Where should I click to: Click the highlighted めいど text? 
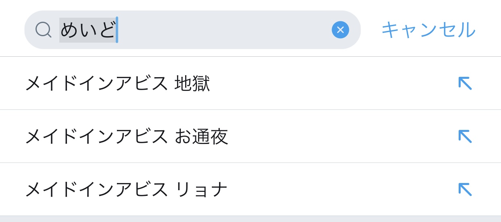tap(88, 30)
